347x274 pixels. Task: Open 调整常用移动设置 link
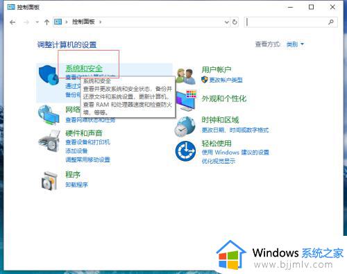point(87,160)
